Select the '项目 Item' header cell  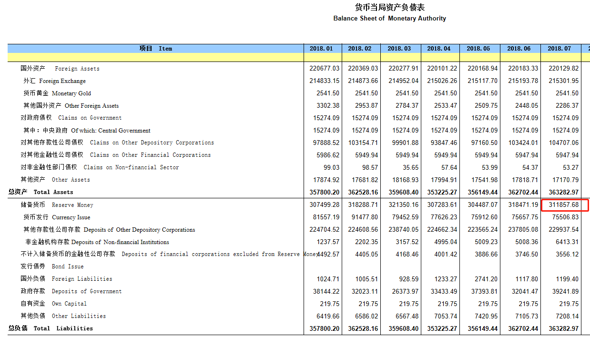[155, 49]
